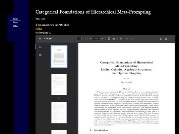This screenshot has height=134, width=179.
Task: Click the fit to page icon
Action: coord(109,39)
